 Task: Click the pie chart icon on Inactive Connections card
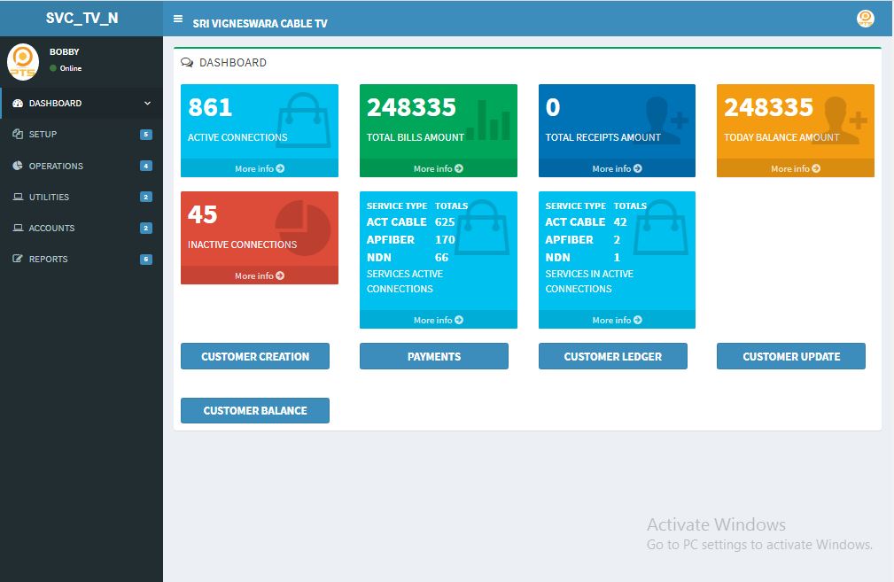(x=302, y=229)
